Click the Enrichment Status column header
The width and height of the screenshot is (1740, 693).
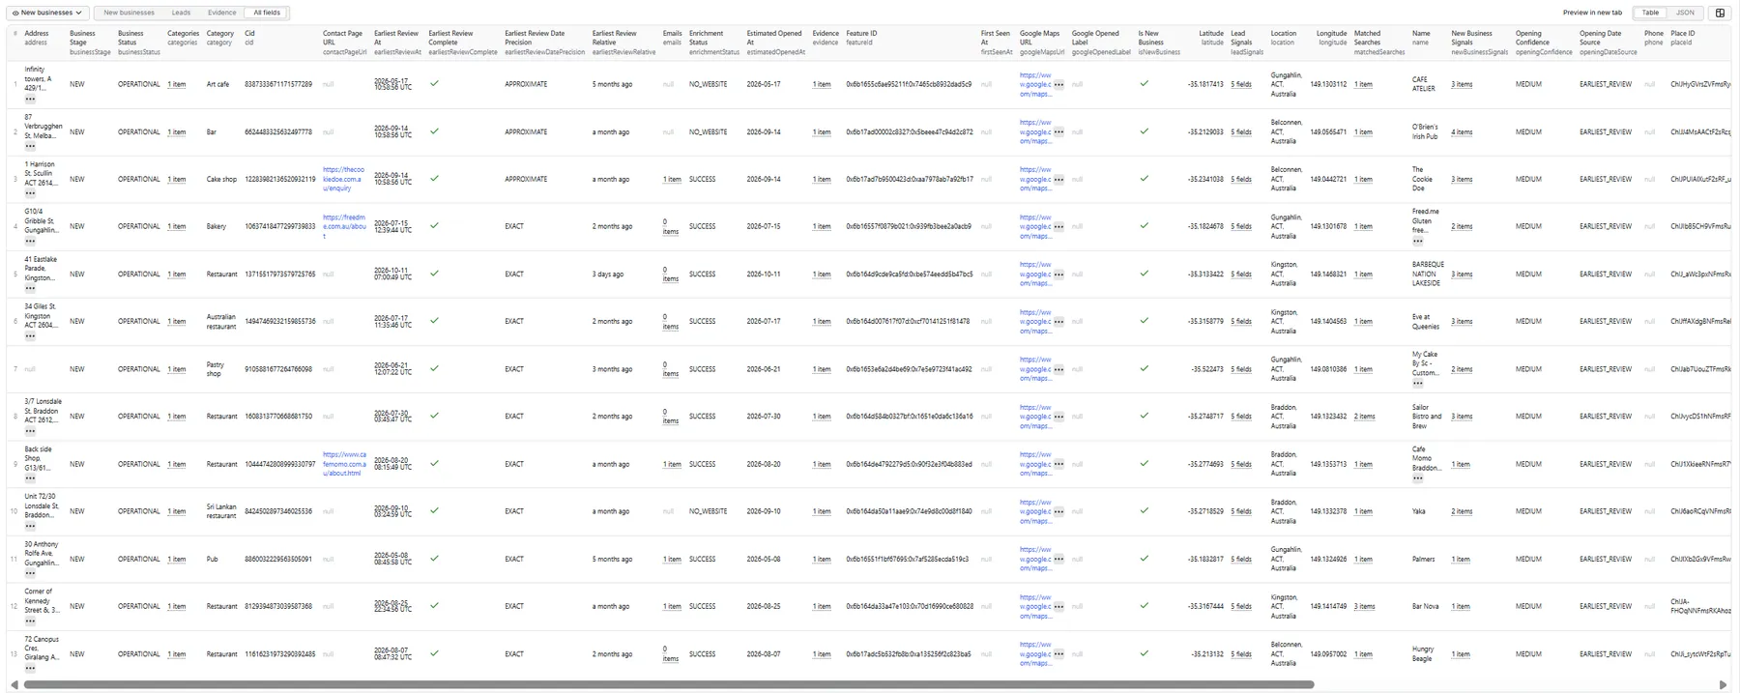(713, 42)
